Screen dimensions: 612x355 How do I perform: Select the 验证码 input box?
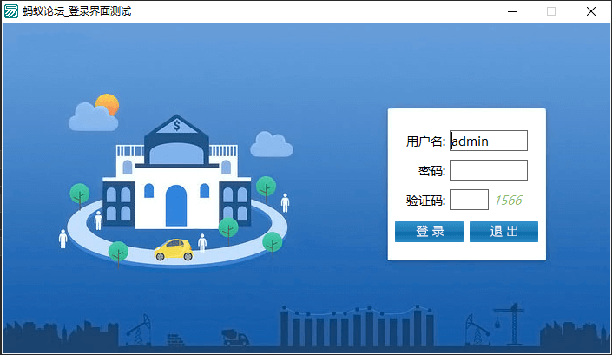469,200
